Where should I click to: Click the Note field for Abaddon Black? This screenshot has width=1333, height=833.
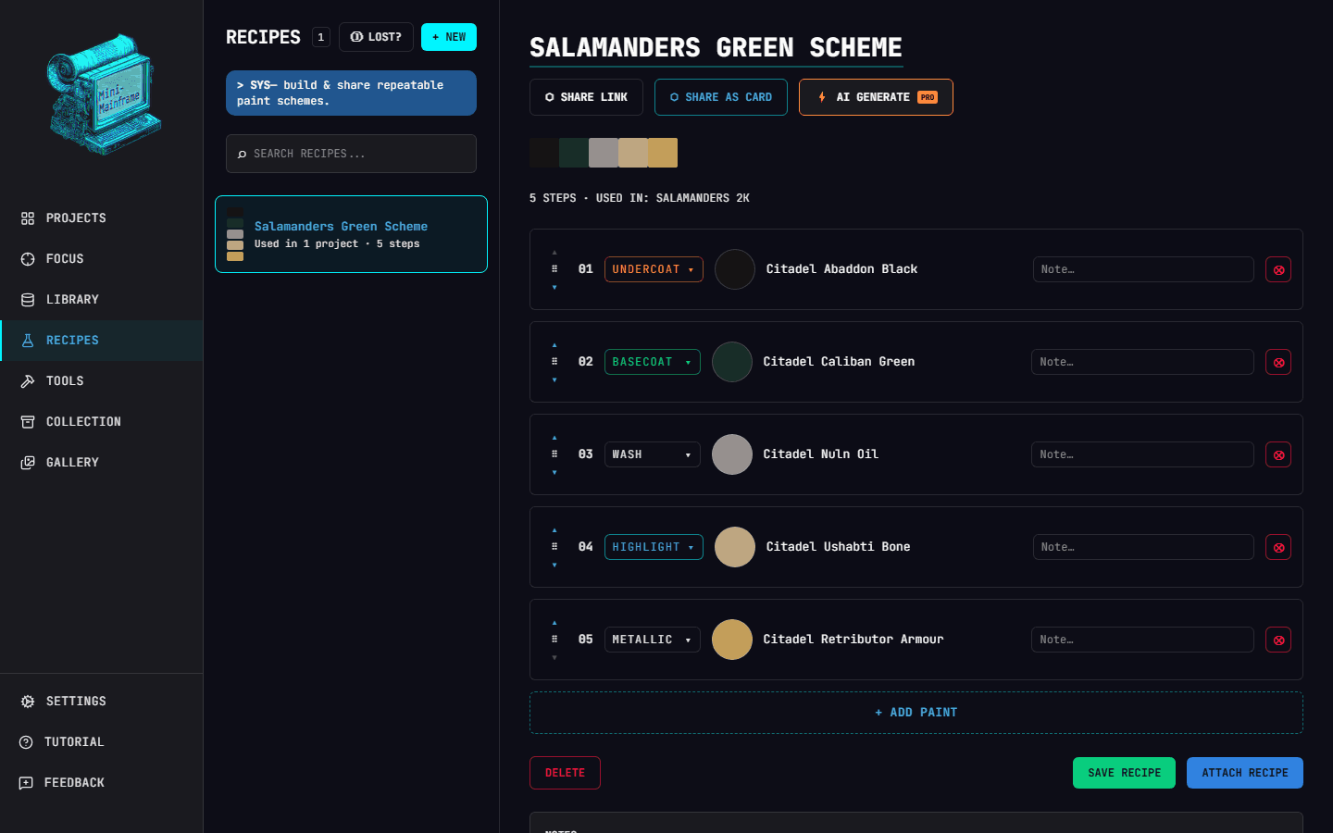point(1143,269)
